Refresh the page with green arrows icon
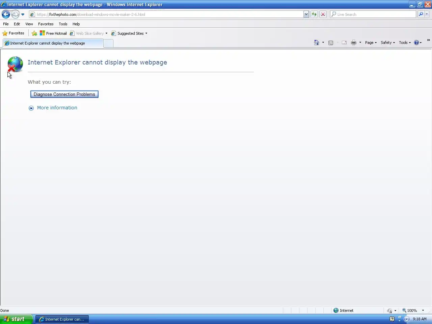This screenshot has width=432, height=324. [x=314, y=14]
